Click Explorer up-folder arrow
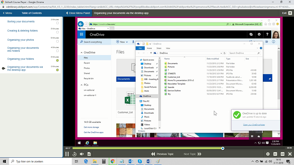294x165 pixels. [x=151, y=53]
